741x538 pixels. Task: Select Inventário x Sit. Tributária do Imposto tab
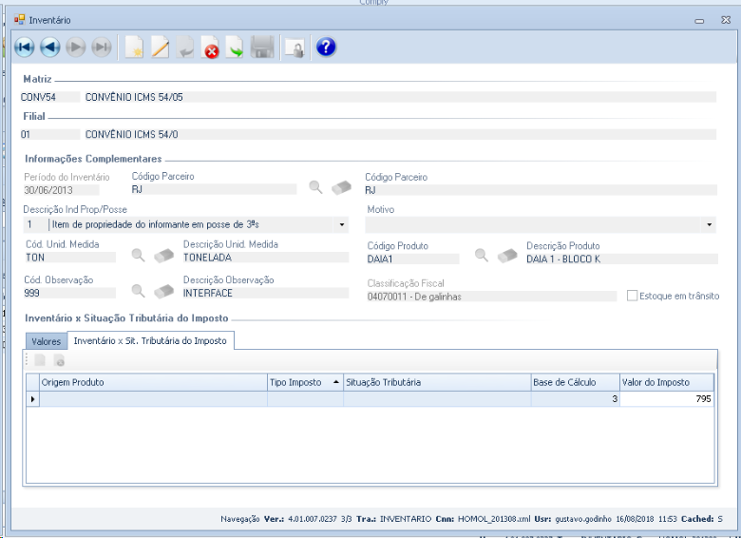[x=150, y=340]
